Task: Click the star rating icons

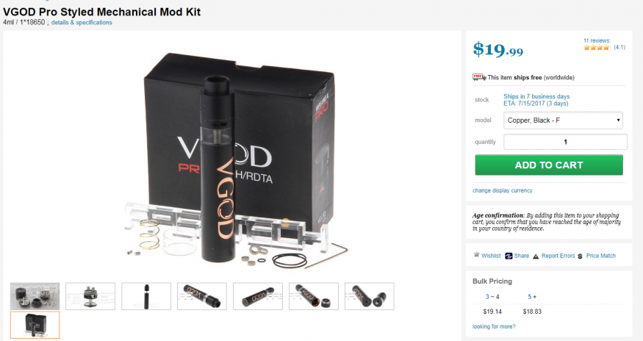Action: coord(597,48)
